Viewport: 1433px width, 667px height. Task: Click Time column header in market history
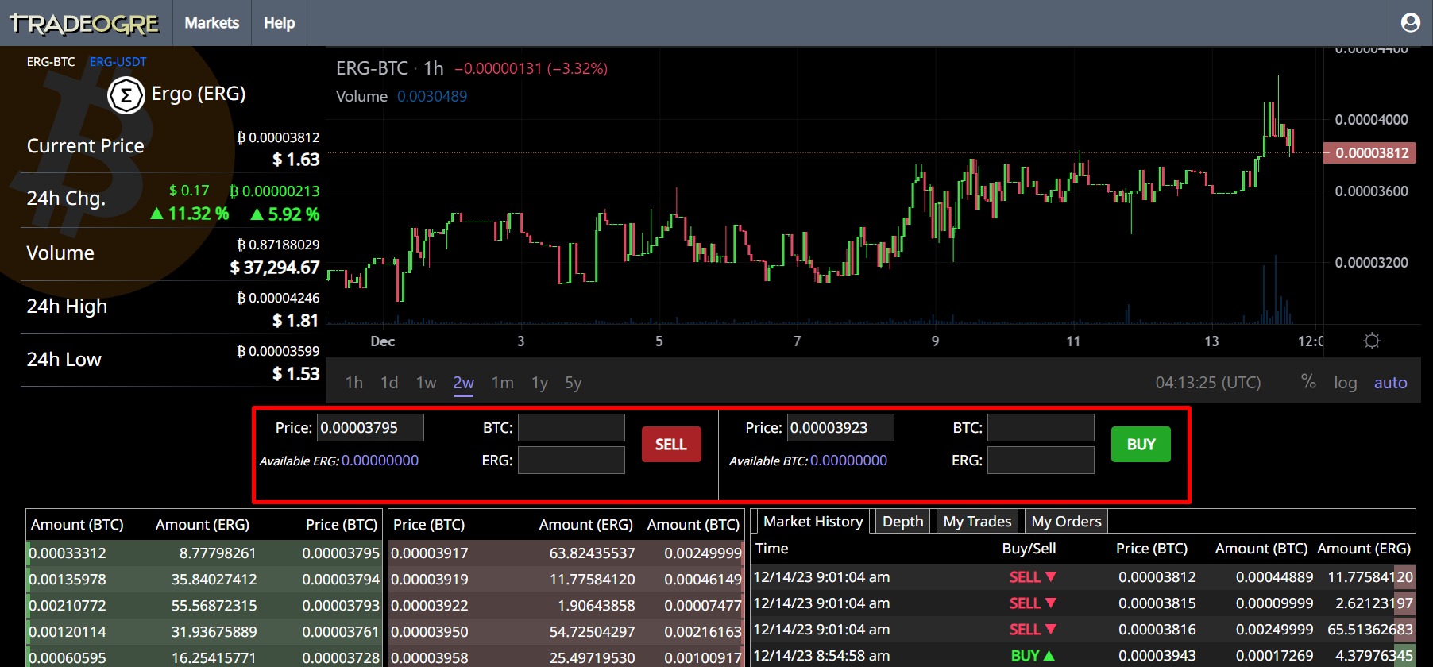tap(771, 549)
